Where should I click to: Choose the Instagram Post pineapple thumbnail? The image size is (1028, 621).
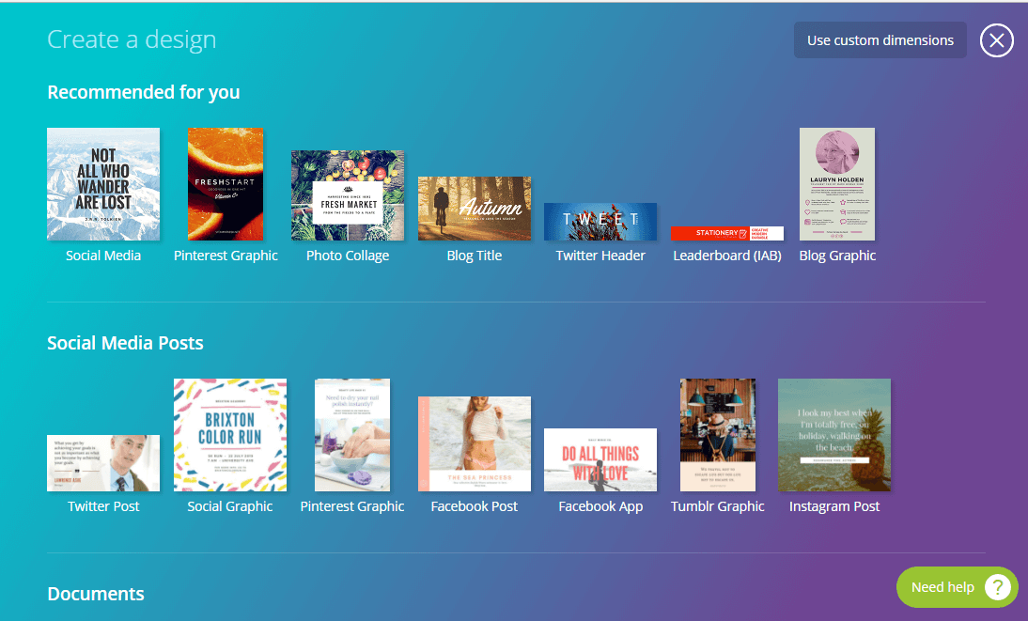pos(834,435)
